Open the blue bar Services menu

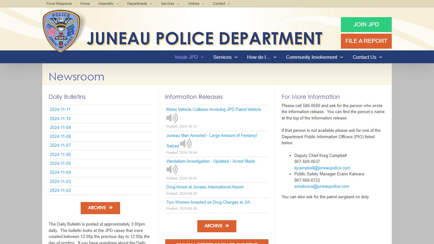pos(225,57)
